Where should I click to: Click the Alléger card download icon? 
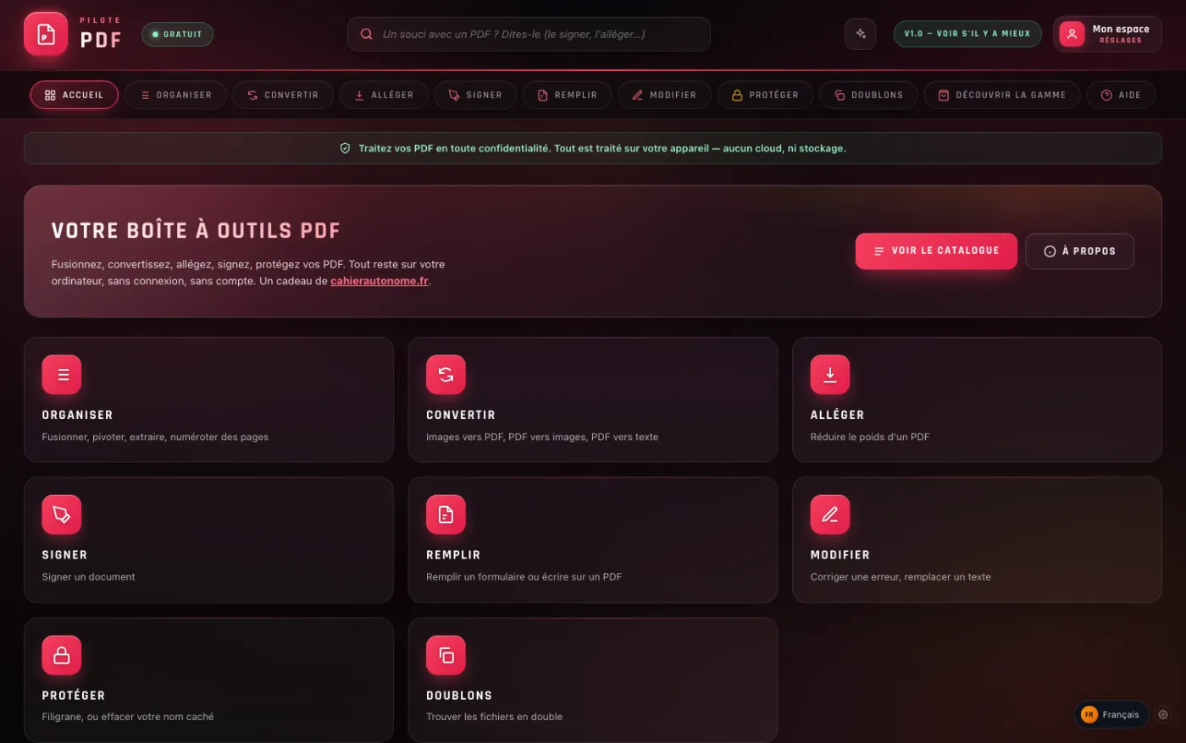830,374
